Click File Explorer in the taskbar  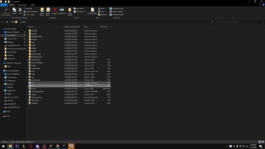(10, 146)
